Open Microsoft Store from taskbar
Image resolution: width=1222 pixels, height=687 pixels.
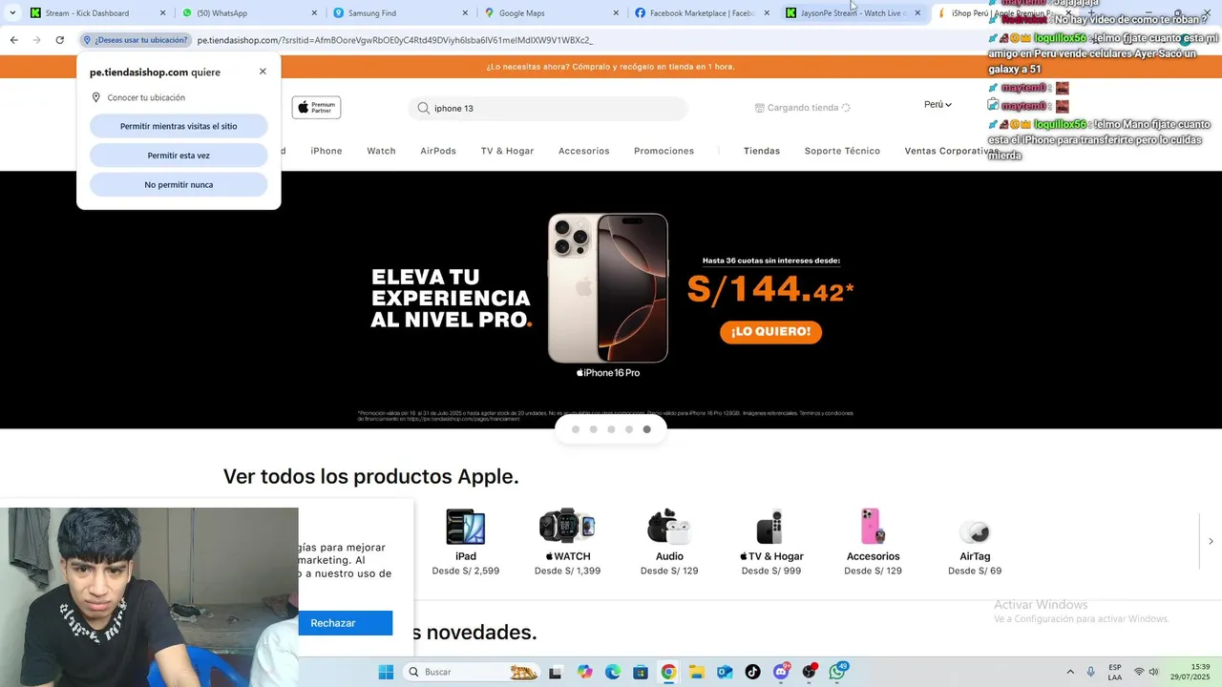pos(641,672)
